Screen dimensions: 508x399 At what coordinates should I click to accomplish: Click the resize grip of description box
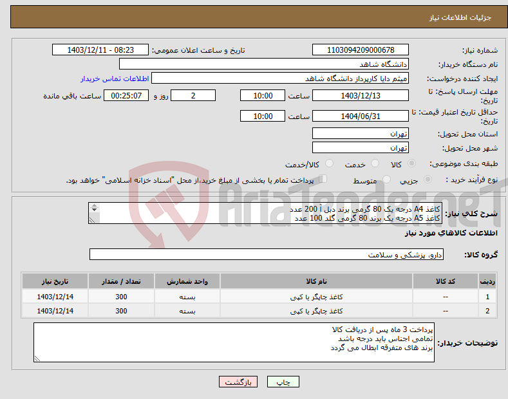coord(92,220)
